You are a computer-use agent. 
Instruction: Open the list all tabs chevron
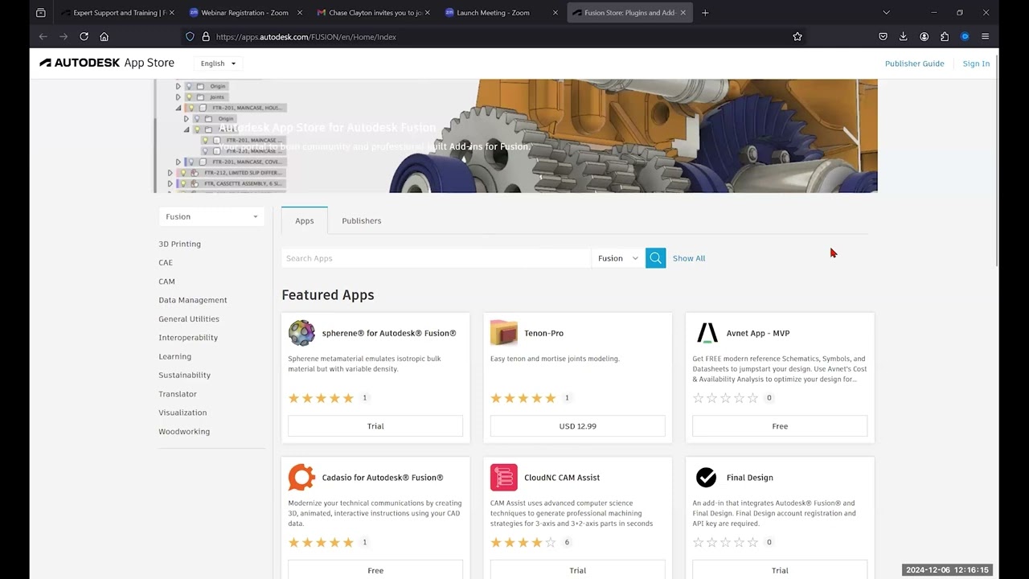(886, 13)
